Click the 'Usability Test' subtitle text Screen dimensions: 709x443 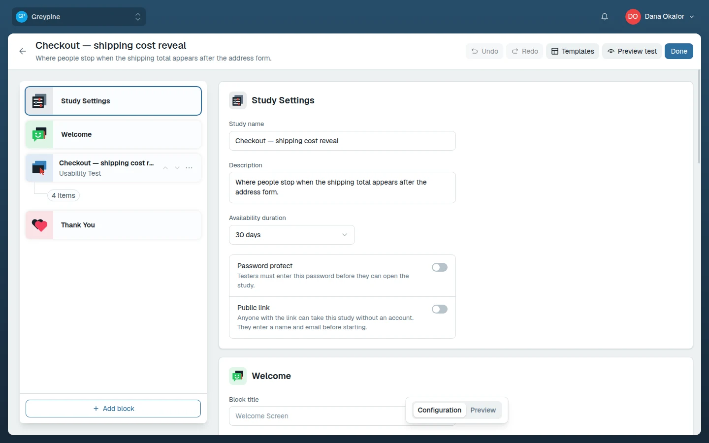80,173
